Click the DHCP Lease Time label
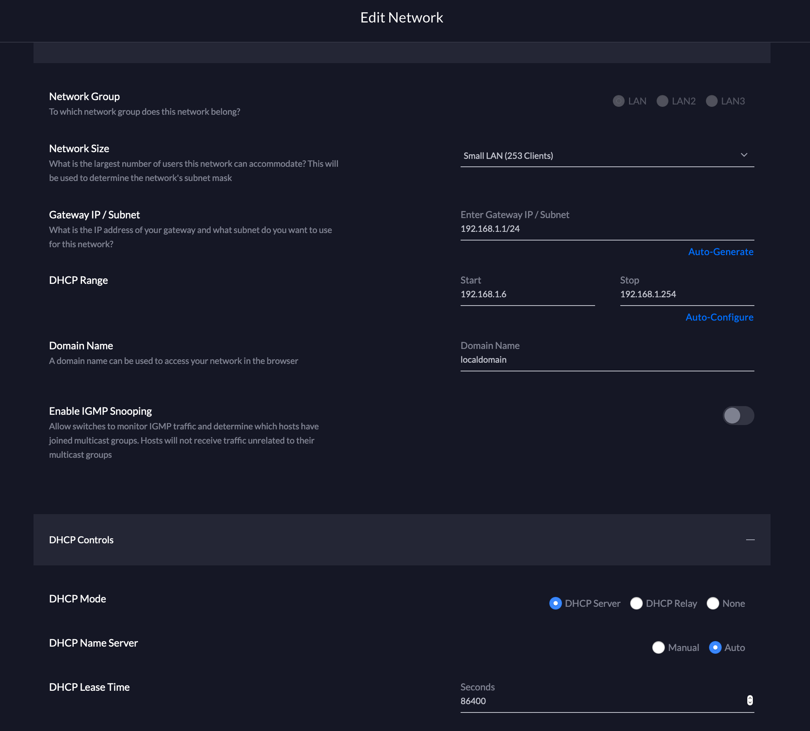Screen dimensions: 810x731 point(89,687)
